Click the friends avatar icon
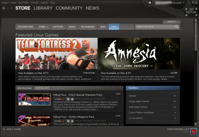Screen dimensions: 199x137 coord(193,131)
